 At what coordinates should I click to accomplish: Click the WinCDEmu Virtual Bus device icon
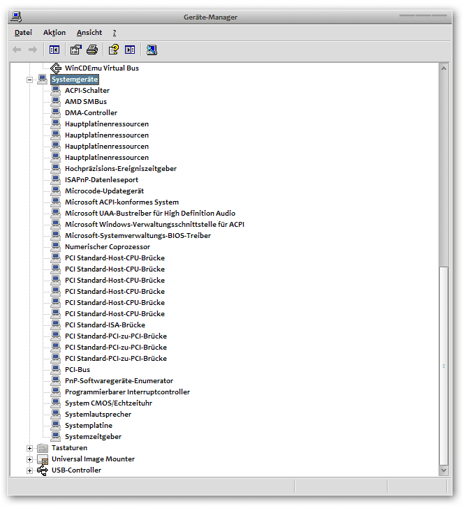(x=56, y=68)
